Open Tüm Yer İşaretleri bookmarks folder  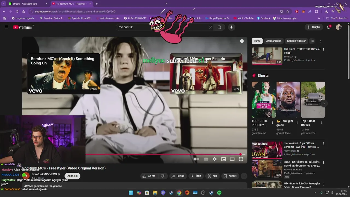[336, 18]
